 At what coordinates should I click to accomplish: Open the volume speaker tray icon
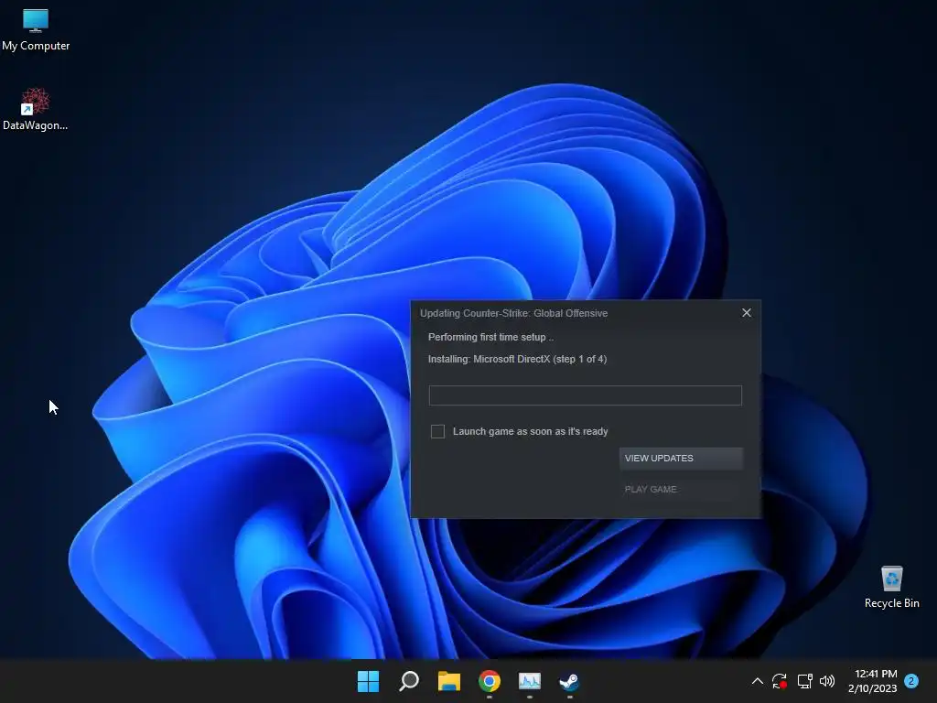[x=827, y=681]
